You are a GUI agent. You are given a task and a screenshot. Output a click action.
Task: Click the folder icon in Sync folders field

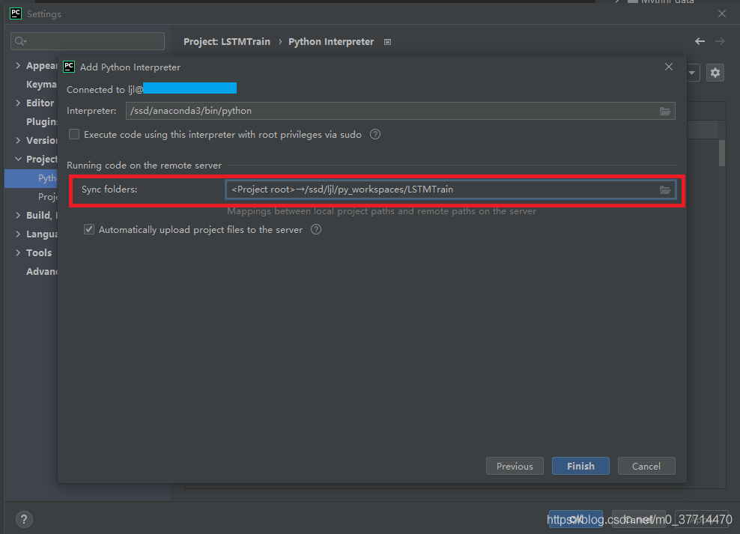664,189
